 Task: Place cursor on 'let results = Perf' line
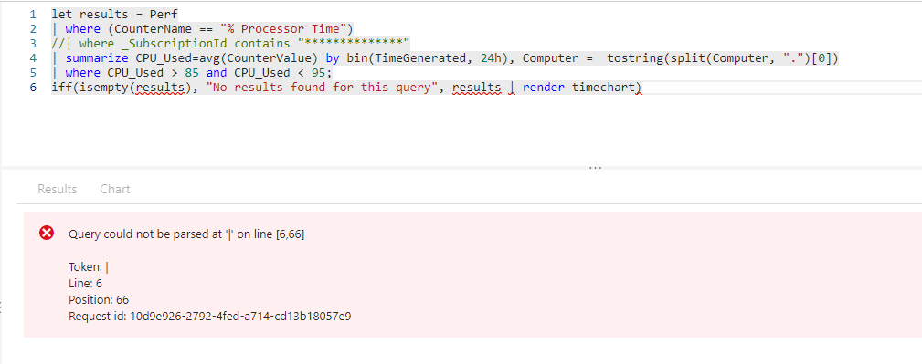tap(114, 14)
